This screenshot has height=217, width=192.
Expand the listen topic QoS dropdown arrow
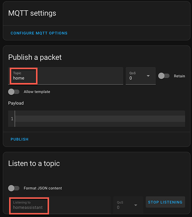(136, 205)
